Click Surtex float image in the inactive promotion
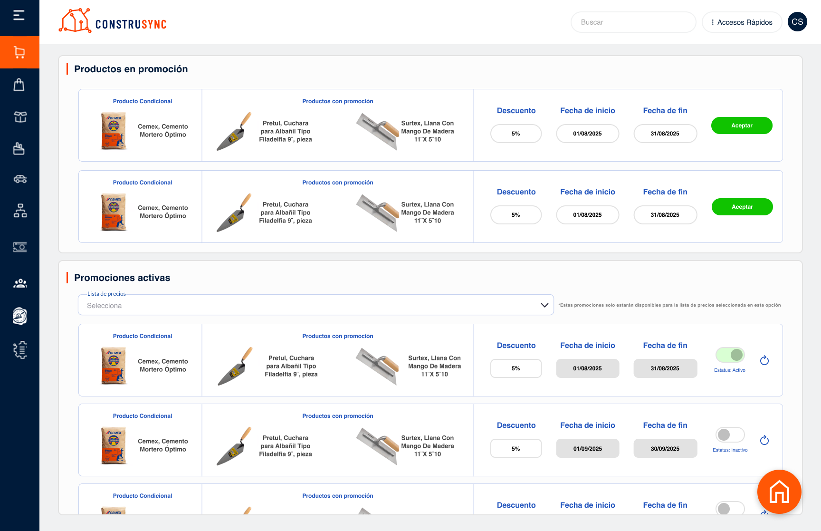The image size is (821, 531). pyautogui.click(x=378, y=446)
